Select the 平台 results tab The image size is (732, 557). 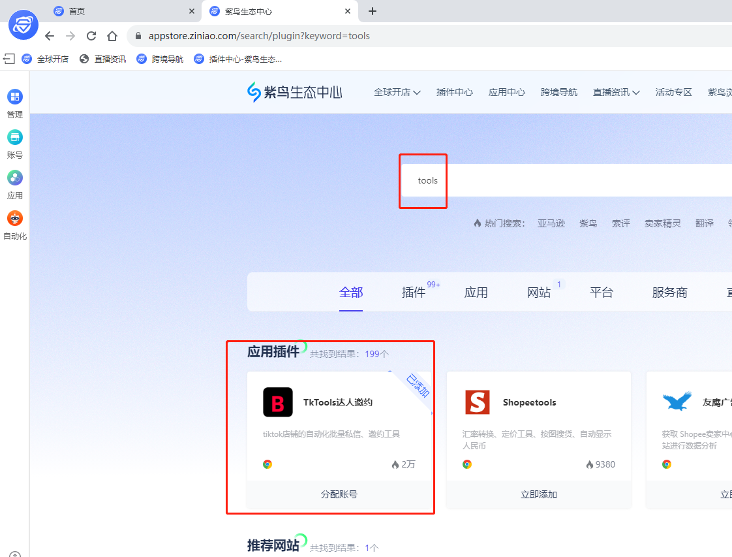tap(602, 293)
